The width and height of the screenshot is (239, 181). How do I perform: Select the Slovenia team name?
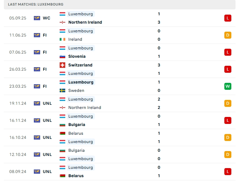tap(77, 56)
